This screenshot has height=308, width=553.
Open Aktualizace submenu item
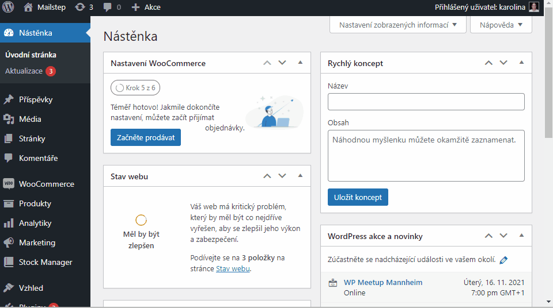(24, 71)
